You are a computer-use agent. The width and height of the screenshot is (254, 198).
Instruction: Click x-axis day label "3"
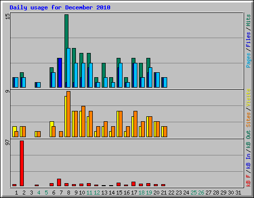(31, 193)
